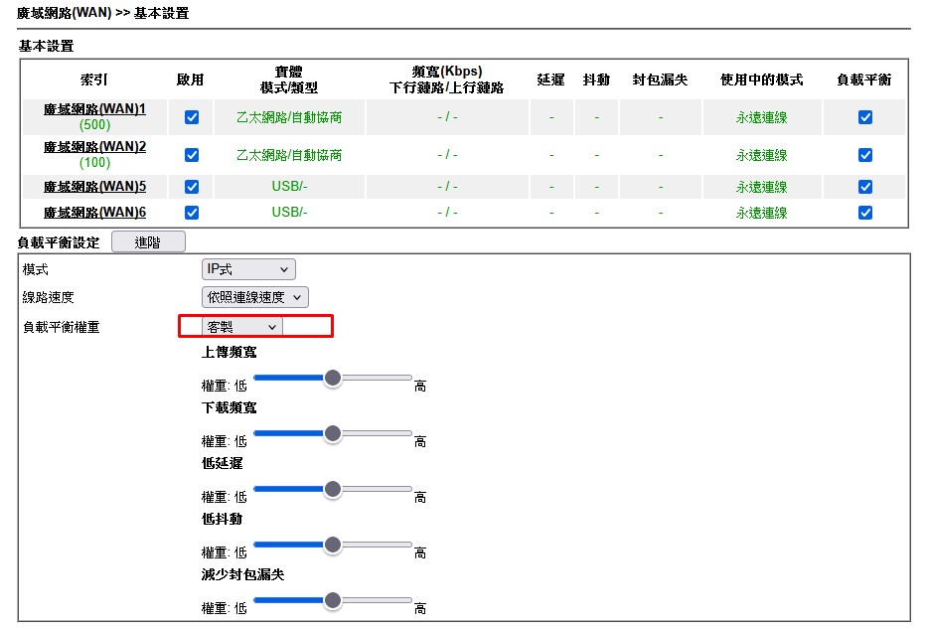Image resolution: width=927 pixels, height=629 pixels.
Task: Open the 廣域網路(WAN)2 settings link
Action: coord(94,147)
